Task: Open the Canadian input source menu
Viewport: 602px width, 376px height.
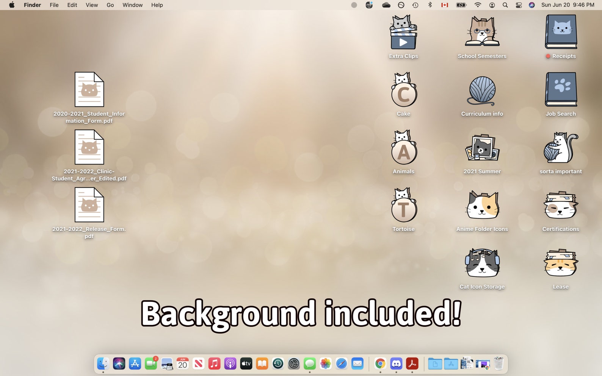Action: point(445,5)
